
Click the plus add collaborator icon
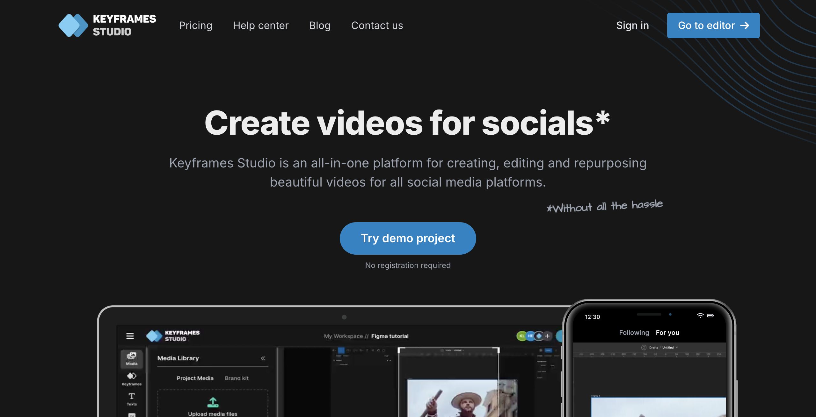pyautogui.click(x=547, y=336)
